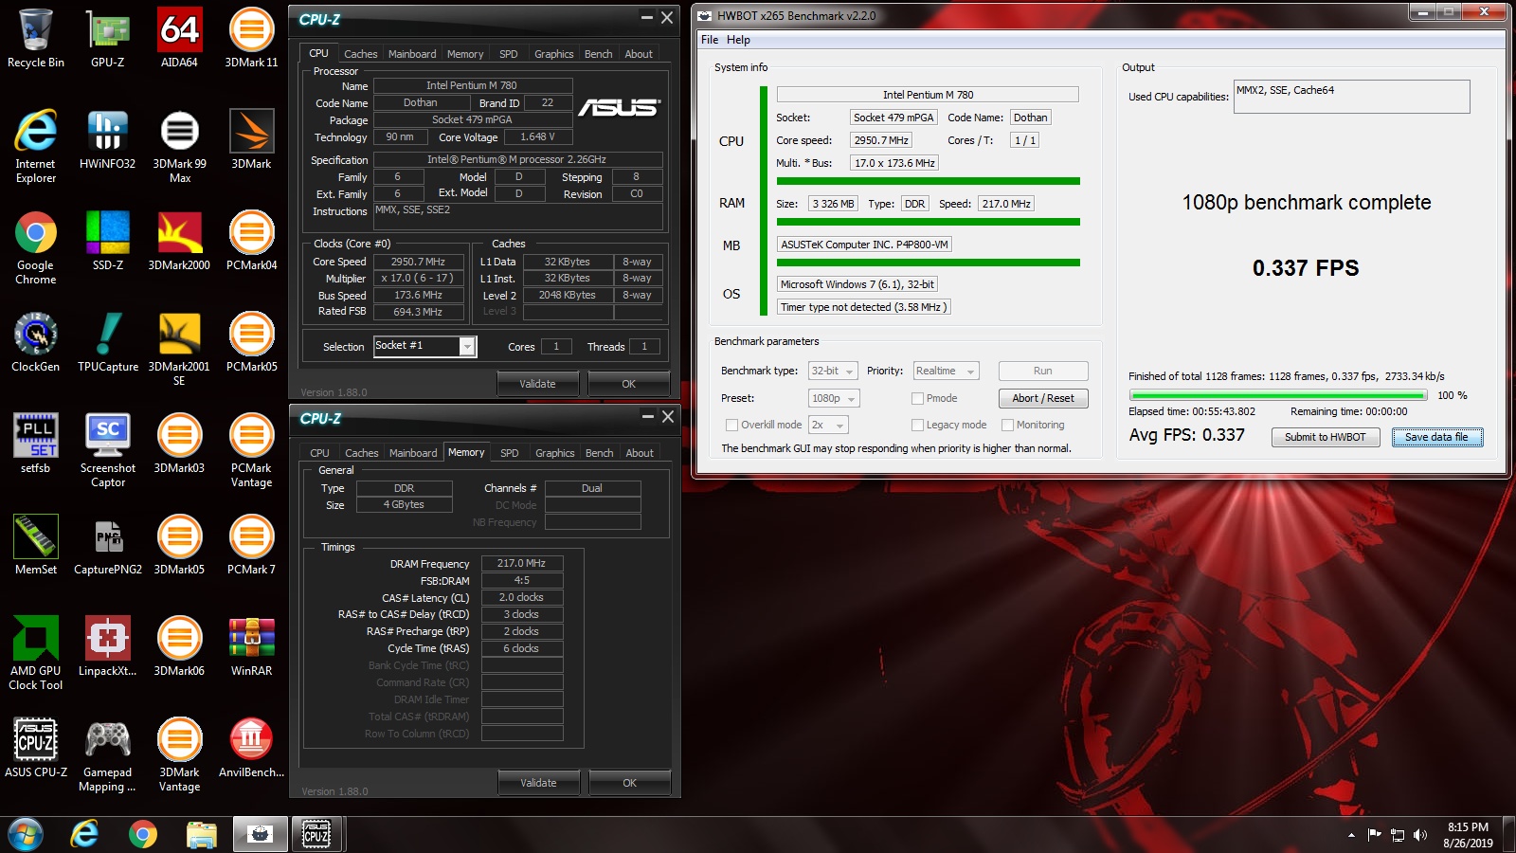This screenshot has height=853, width=1516.
Task: Open PCMark 7 desktop shortcut
Action: point(251,546)
